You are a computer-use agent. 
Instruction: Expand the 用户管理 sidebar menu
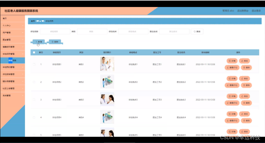pos(13,33)
